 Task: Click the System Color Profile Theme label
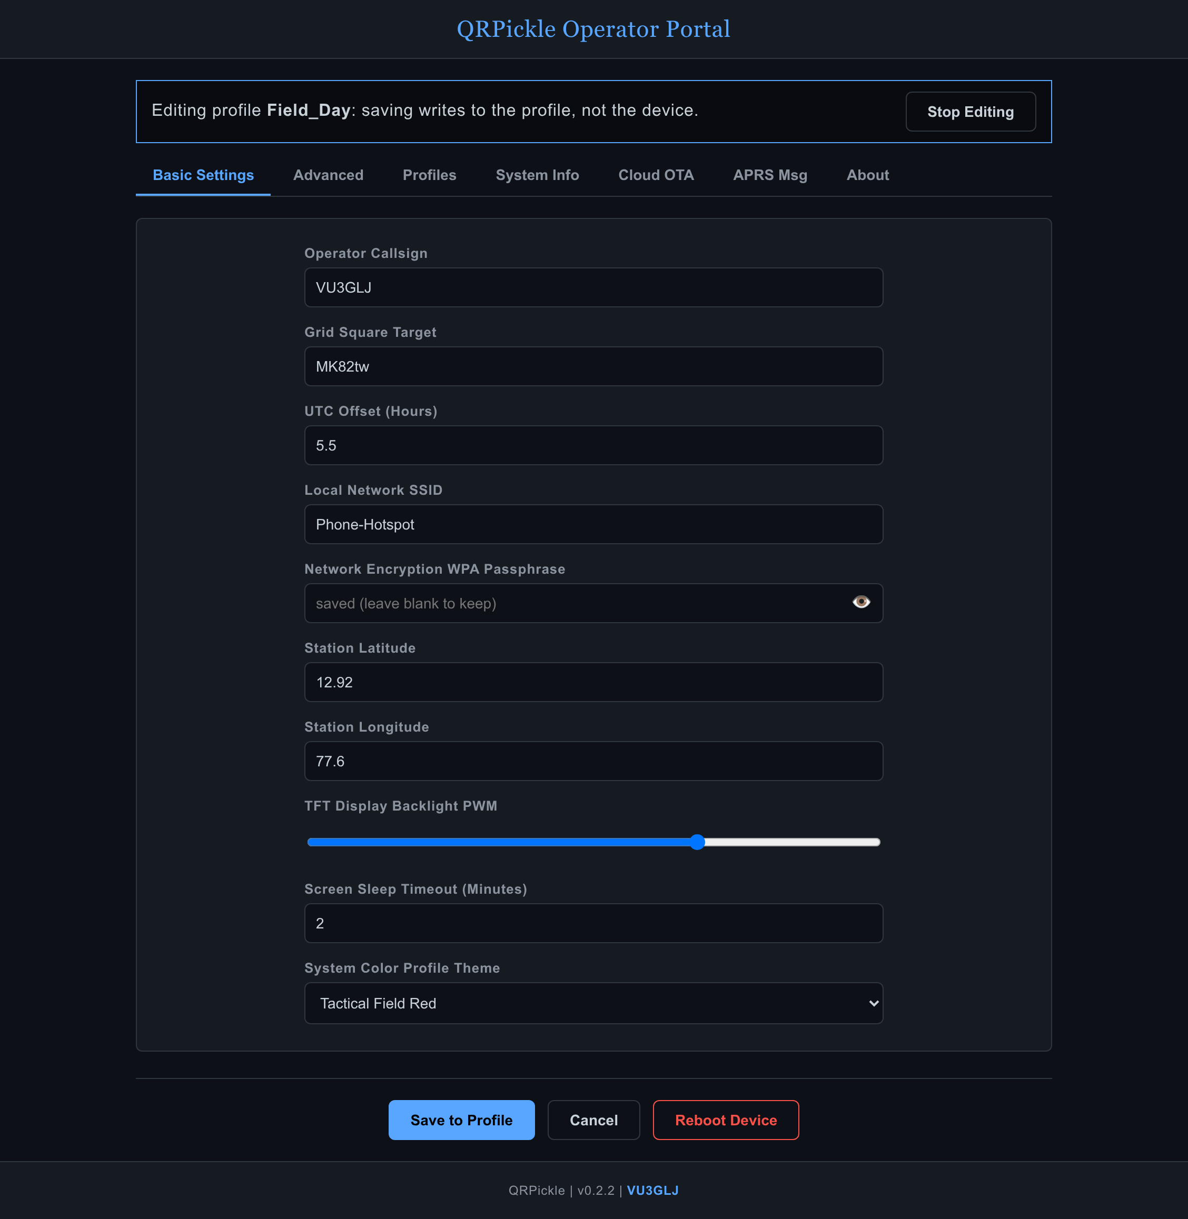[x=402, y=968]
